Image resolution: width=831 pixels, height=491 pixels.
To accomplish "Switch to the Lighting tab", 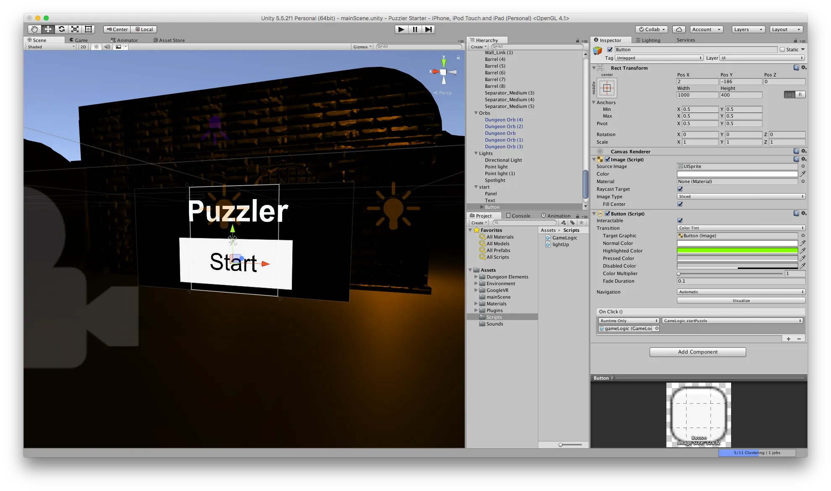I will pos(648,40).
